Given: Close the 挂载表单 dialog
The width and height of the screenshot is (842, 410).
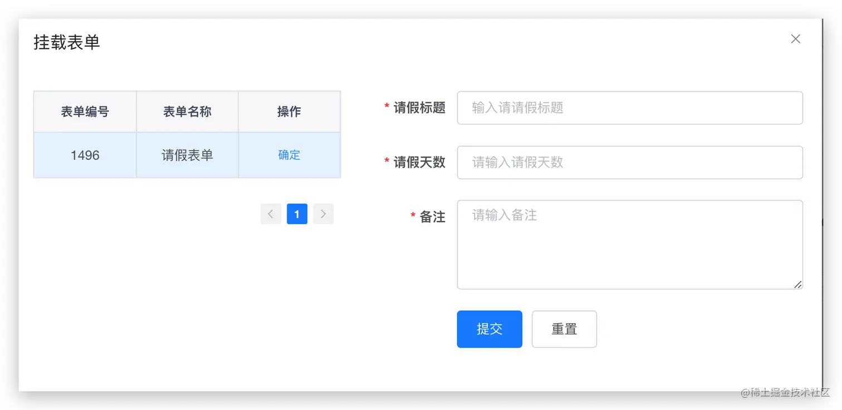Looking at the screenshot, I should point(796,39).
